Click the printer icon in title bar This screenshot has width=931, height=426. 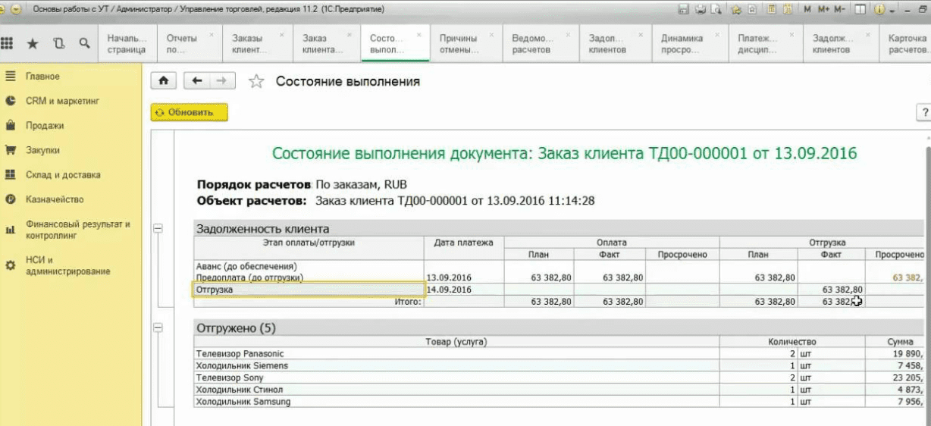(x=700, y=10)
